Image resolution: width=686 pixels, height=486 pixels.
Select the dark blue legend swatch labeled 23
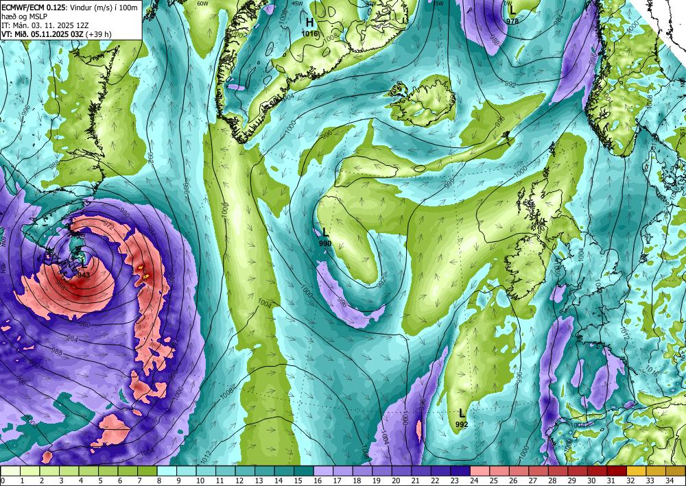coord(460,471)
